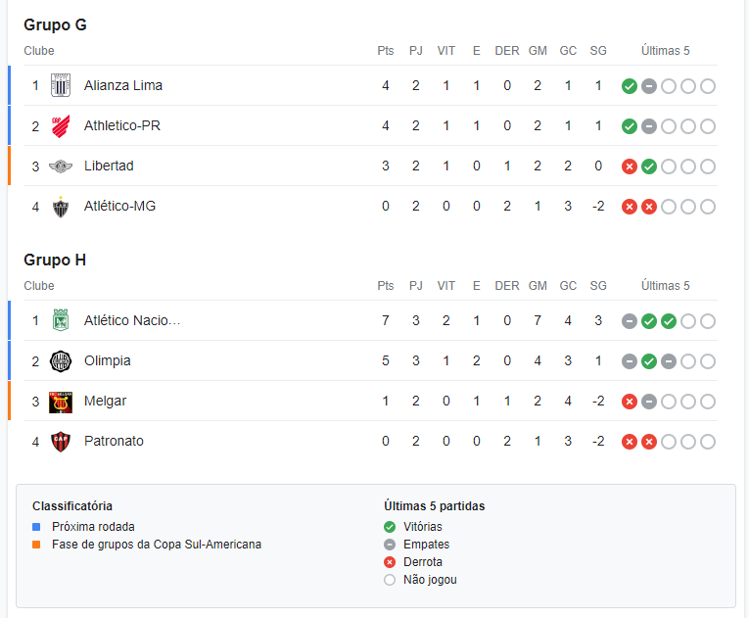Screen dimensions: 749x618
Task: Click the Atlético Nacional green crest
Action: tap(61, 320)
